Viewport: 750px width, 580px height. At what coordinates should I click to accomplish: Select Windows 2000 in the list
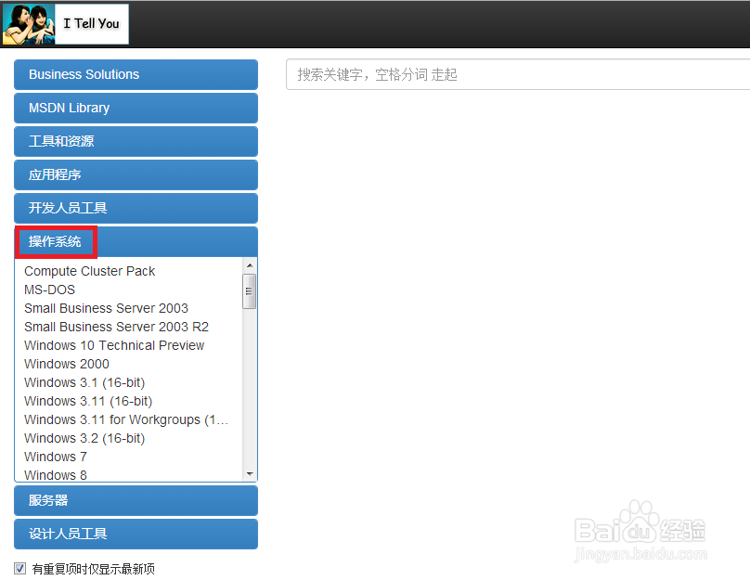click(x=67, y=365)
